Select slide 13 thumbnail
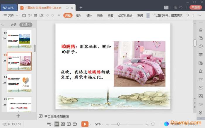The width and height of the screenshot is (205, 128). tap(19, 61)
